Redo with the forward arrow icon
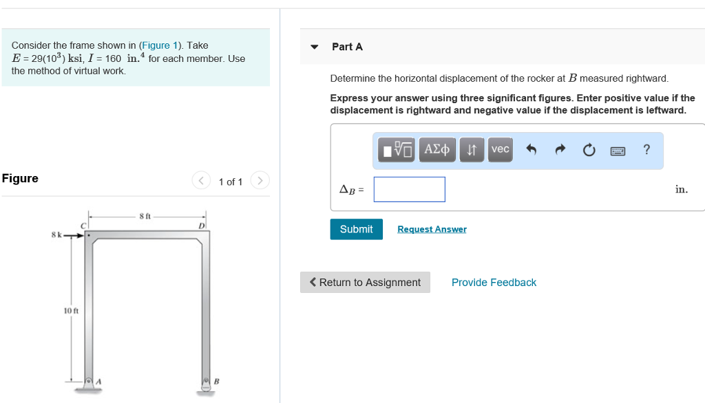 [559, 149]
